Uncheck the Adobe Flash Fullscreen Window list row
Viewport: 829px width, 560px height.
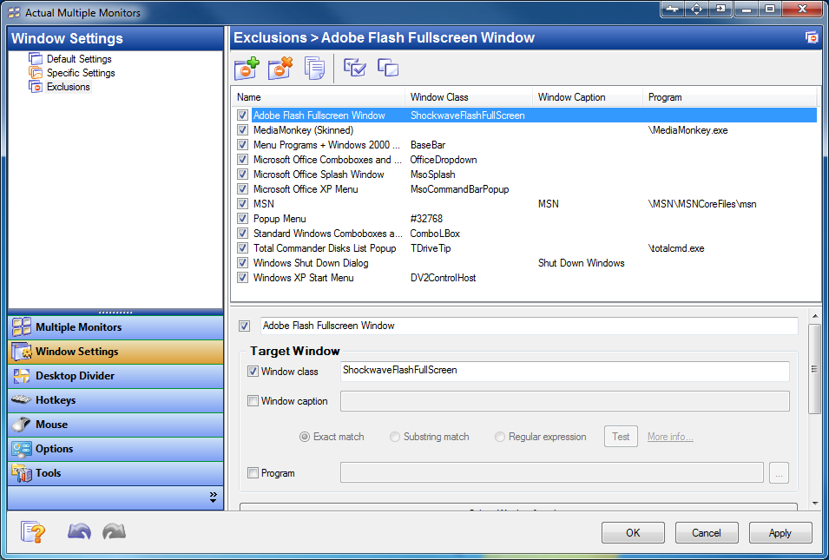[243, 115]
